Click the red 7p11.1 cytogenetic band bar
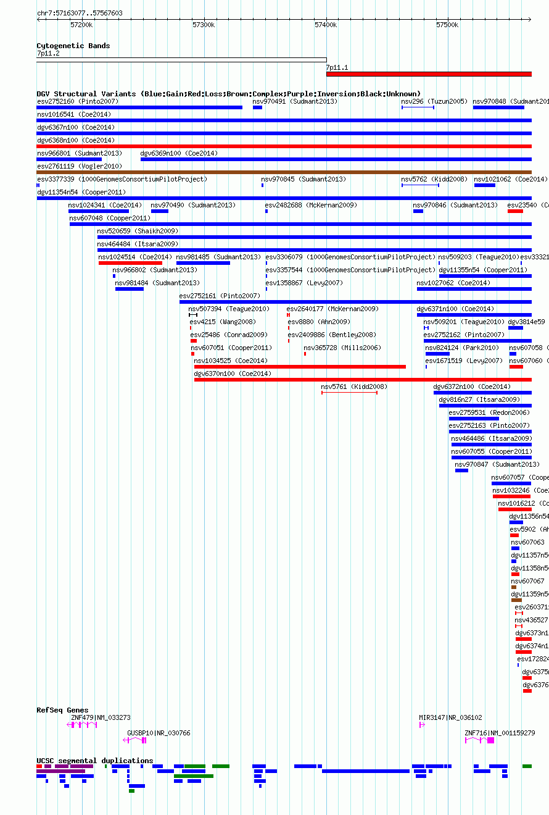549x815 pixels. 429,74
